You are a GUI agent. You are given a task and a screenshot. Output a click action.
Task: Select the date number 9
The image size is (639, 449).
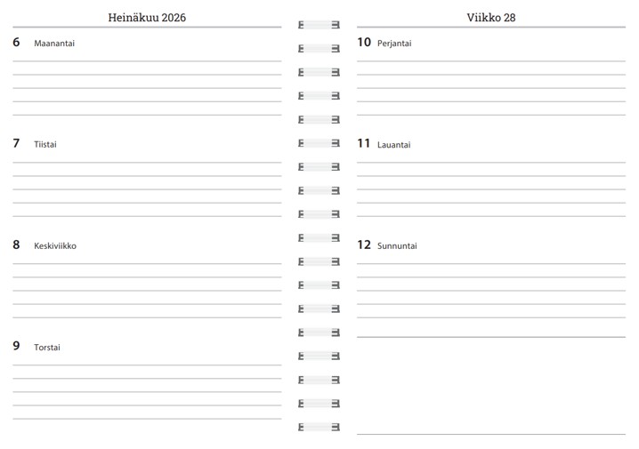(16, 346)
